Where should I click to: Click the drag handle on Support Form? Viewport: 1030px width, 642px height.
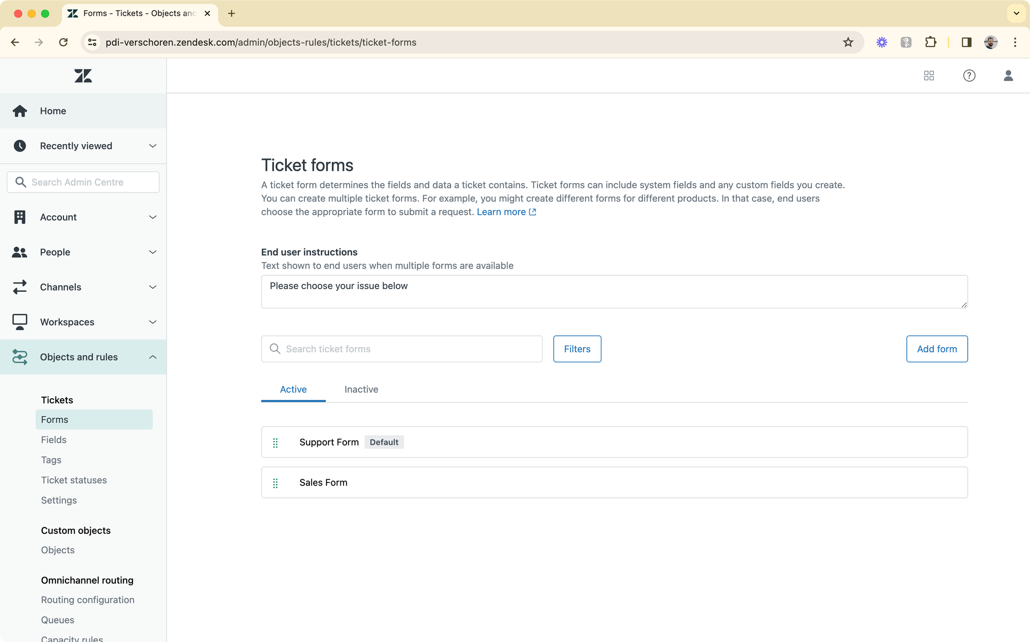tap(276, 442)
